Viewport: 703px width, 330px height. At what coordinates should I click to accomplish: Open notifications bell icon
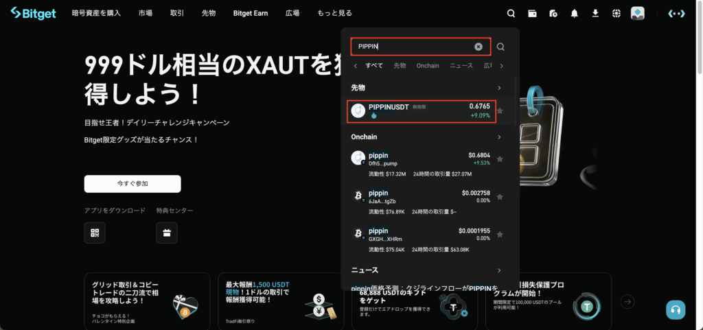point(574,13)
